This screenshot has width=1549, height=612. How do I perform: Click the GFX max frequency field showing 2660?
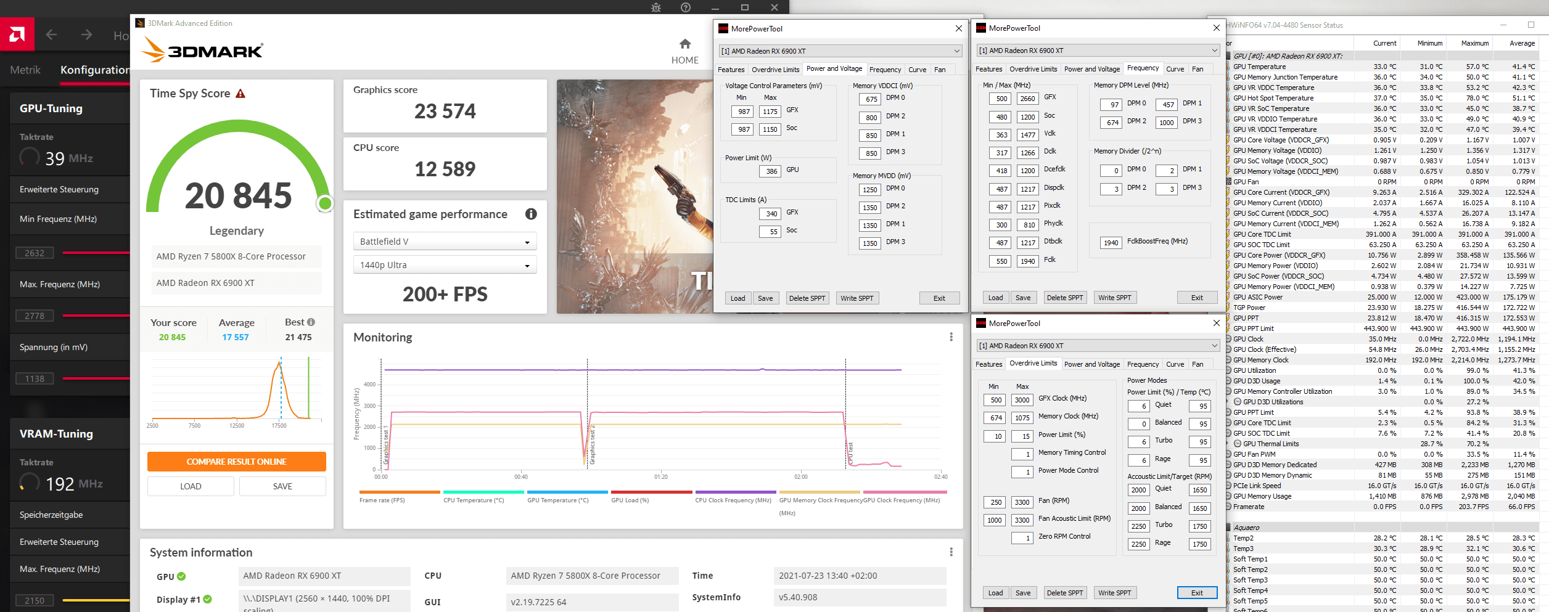pyautogui.click(x=1027, y=99)
